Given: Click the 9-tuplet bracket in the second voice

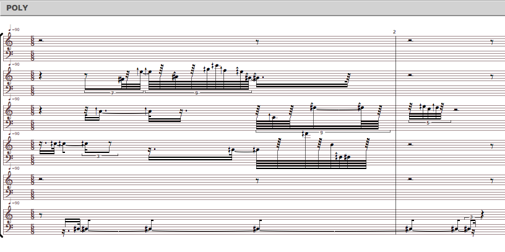Looking at the screenshot, I should [197, 93].
